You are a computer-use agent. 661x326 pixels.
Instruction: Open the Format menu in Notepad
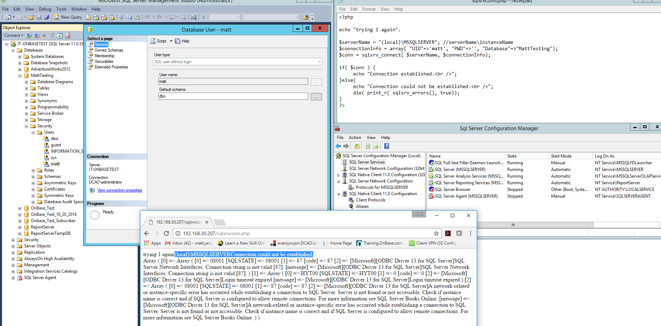(x=369, y=9)
